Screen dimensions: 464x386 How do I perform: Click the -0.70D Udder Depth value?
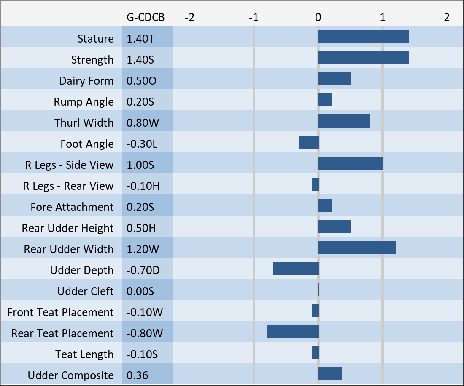tap(143, 270)
